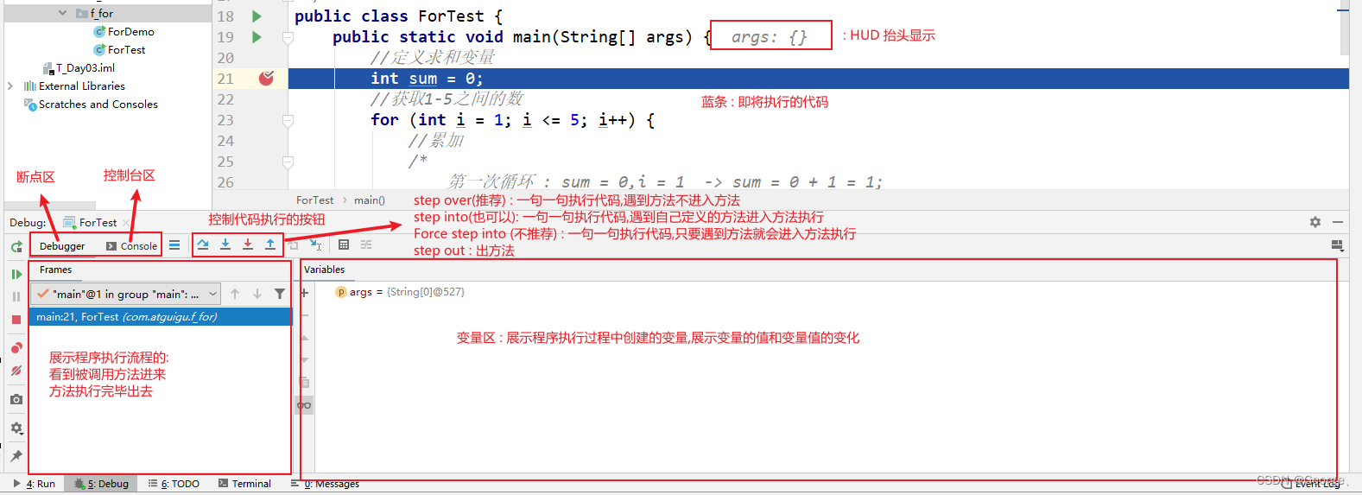Click the camera thread dump icon

(x=16, y=399)
